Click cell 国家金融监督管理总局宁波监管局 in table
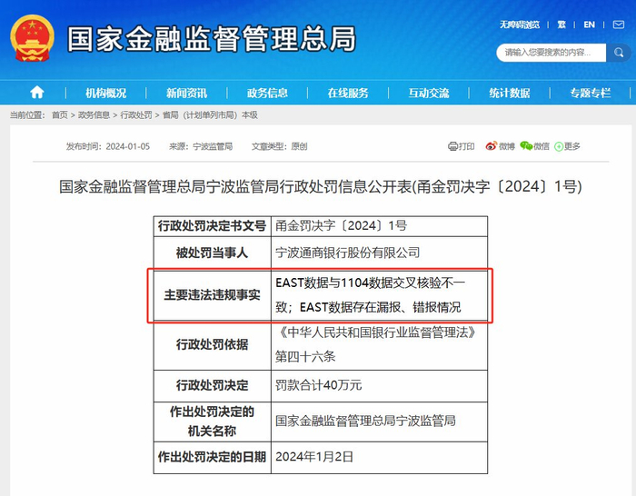 [379, 422]
